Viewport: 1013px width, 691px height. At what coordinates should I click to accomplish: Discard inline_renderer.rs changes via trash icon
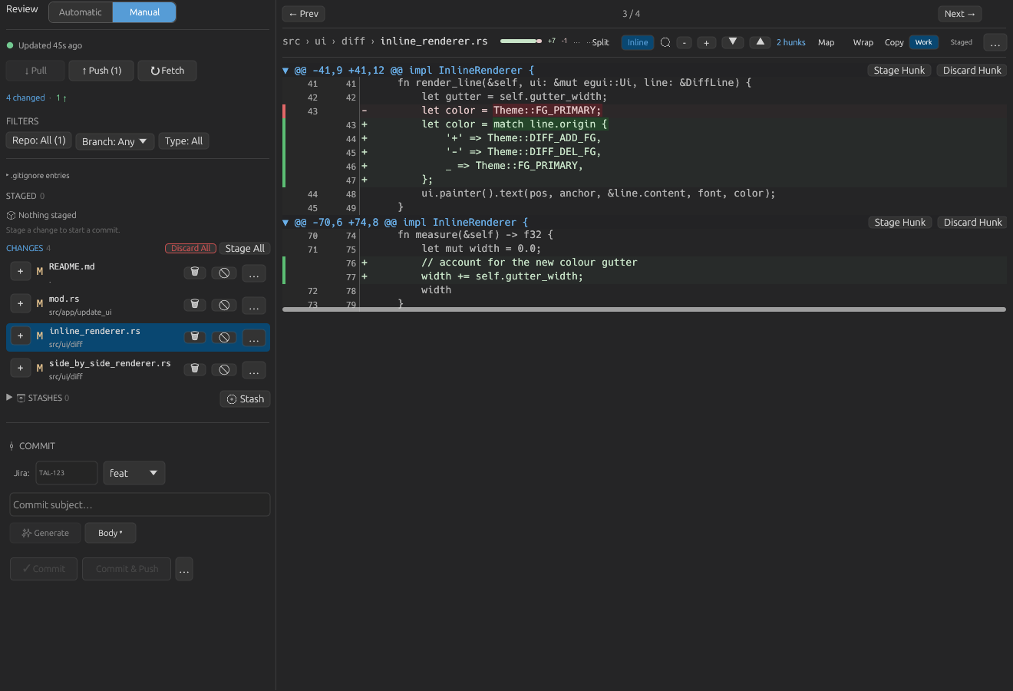[x=195, y=336]
